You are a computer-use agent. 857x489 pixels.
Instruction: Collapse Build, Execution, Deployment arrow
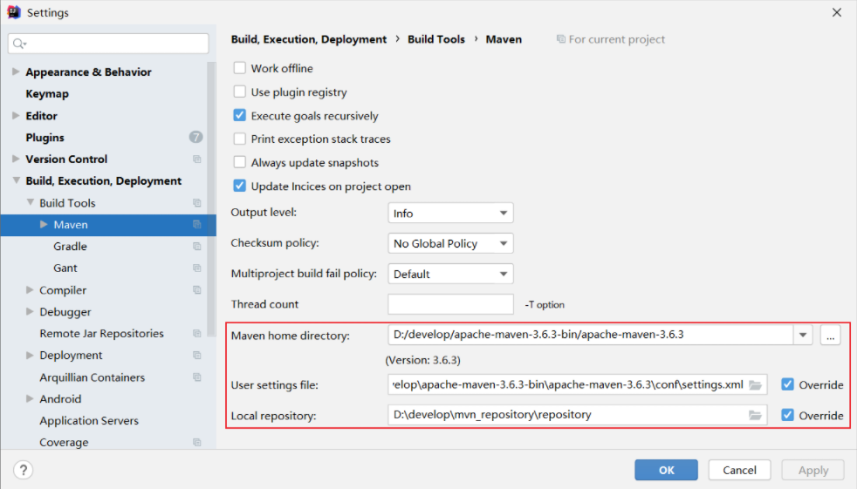(x=16, y=180)
